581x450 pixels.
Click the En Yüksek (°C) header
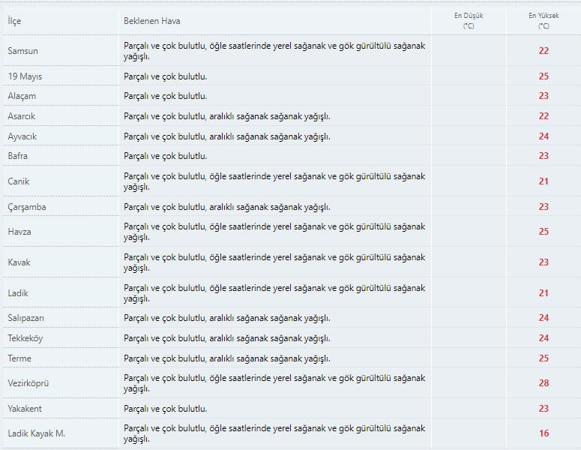(544, 21)
